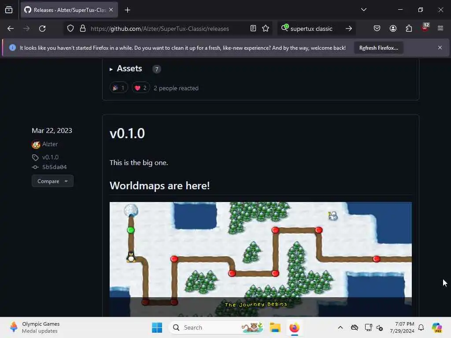Open commit 5b5da04
Image resolution: width=451 pixels, height=338 pixels.
(54, 167)
